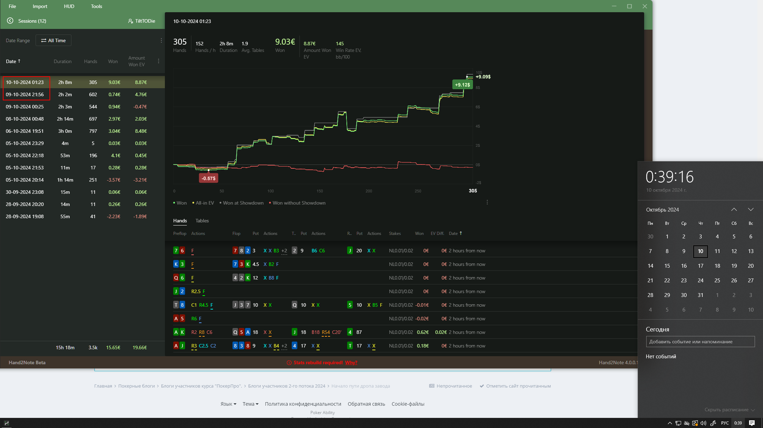Select the session 08-10-2024 00:48
Image resolution: width=763 pixels, height=428 pixels.
83,119
